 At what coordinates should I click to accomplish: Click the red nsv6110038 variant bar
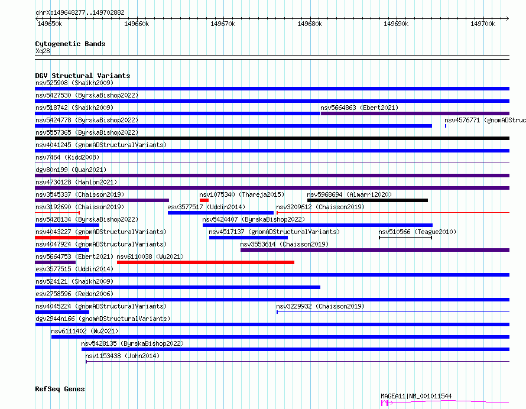point(206,262)
